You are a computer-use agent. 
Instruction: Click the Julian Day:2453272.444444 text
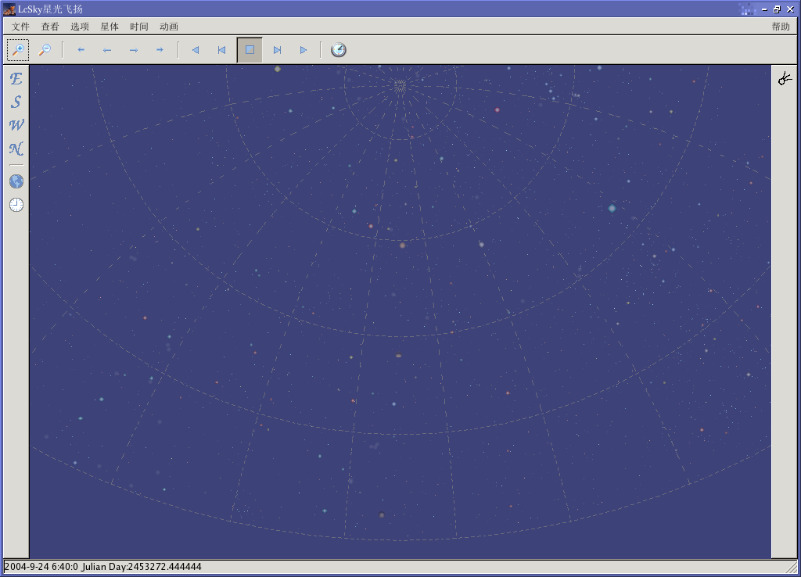[142, 567]
